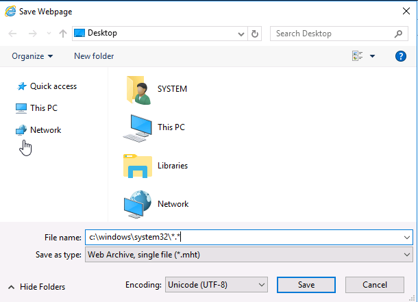Expand the address bar previous locations
The width and height of the screenshot is (418, 302).
241,34
